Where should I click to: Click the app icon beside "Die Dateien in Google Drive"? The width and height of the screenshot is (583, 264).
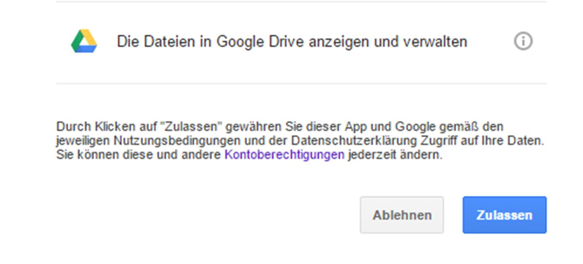85,41
